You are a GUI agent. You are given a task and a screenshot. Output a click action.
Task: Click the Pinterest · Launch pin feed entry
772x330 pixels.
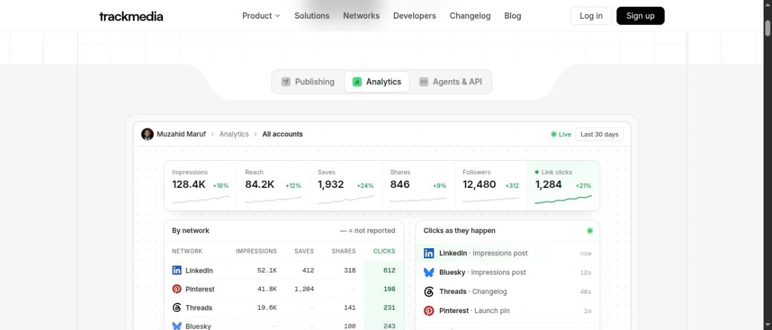(x=508, y=311)
